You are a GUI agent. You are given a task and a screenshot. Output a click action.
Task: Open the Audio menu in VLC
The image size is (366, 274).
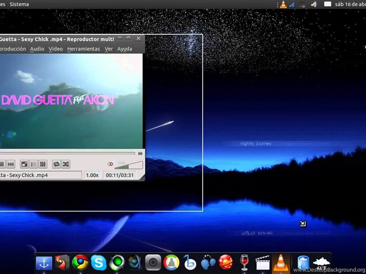coord(37,49)
